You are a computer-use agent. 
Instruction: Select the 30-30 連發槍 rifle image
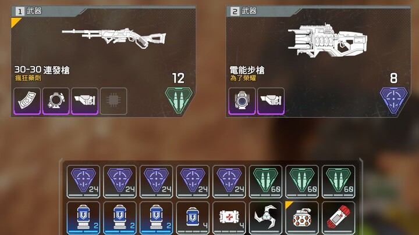click(114, 38)
